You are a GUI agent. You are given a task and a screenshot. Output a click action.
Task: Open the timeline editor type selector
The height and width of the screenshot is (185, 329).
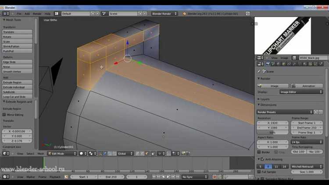(x=6, y=177)
